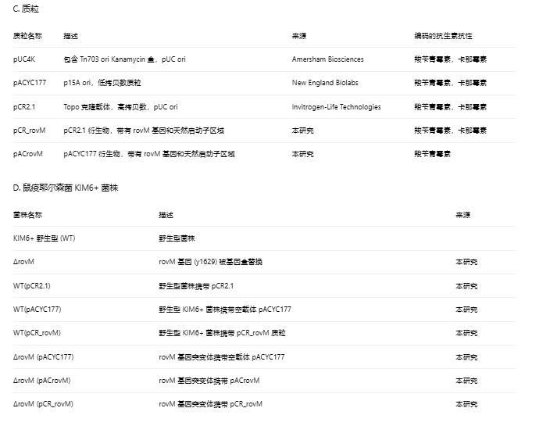Select the "WT(pACYC177)" strain name
550x426 pixels.
37,310
